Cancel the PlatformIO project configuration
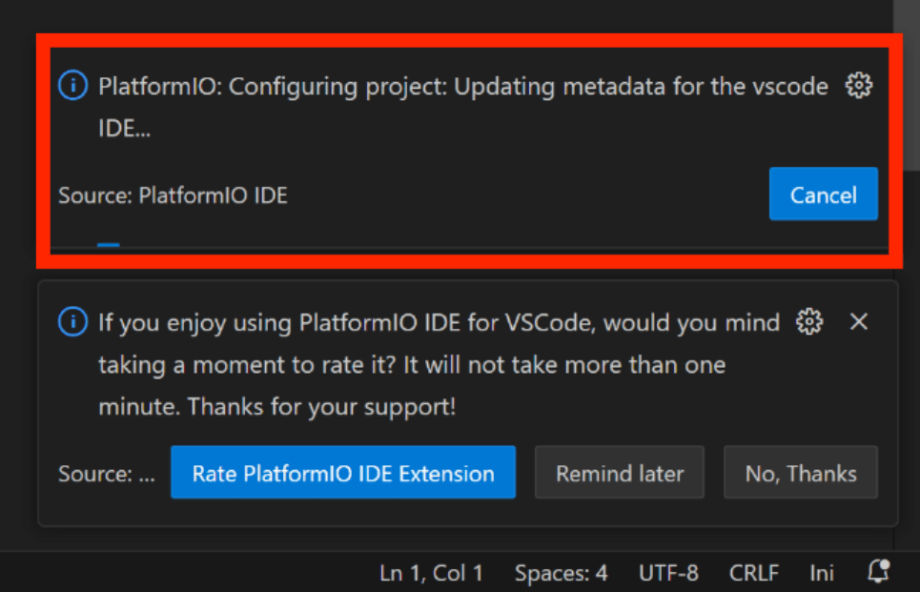920x592 pixels. click(823, 194)
